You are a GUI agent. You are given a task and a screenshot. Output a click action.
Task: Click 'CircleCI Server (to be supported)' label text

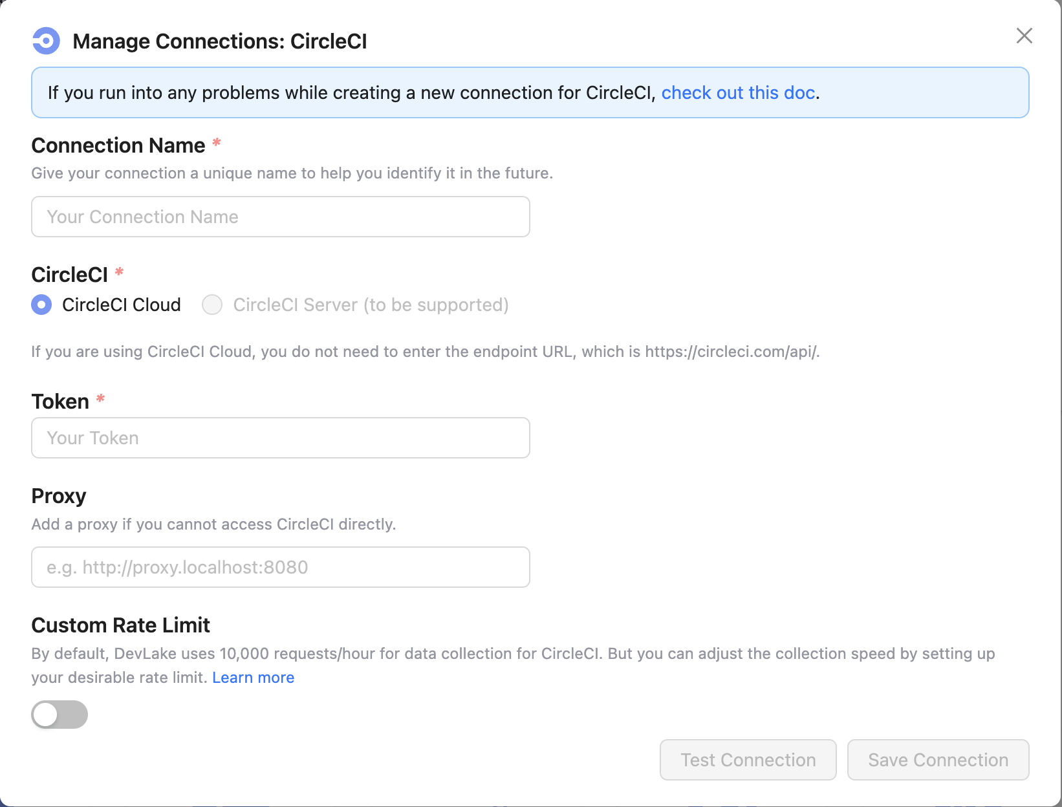click(371, 305)
